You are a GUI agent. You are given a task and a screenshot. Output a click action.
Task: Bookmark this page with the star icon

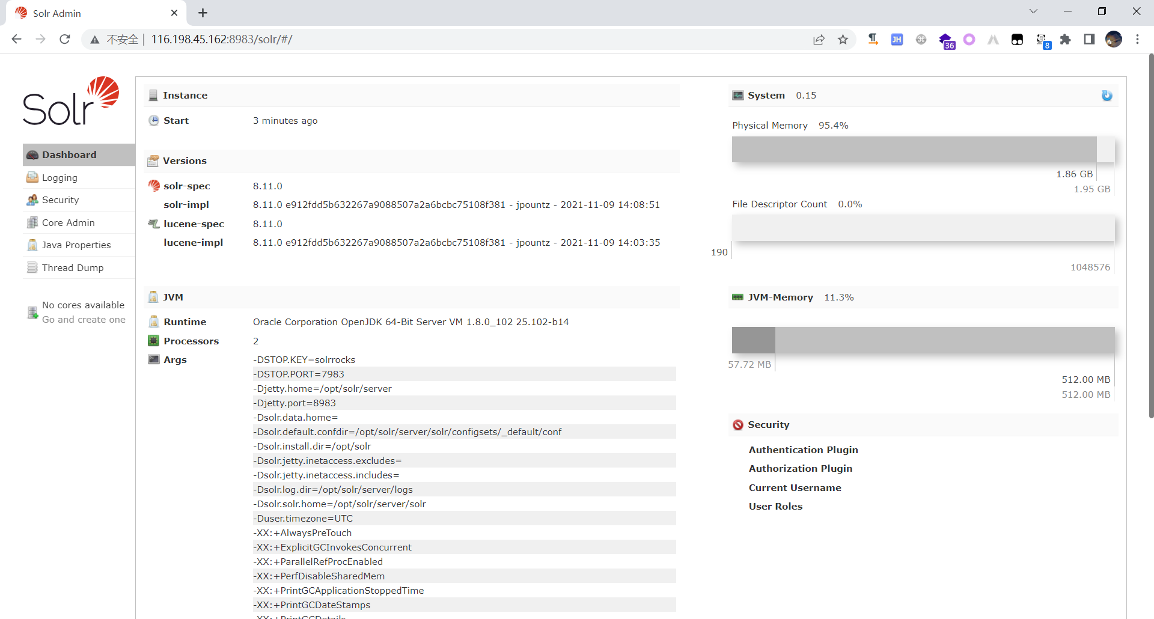click(x=843, y=40)
